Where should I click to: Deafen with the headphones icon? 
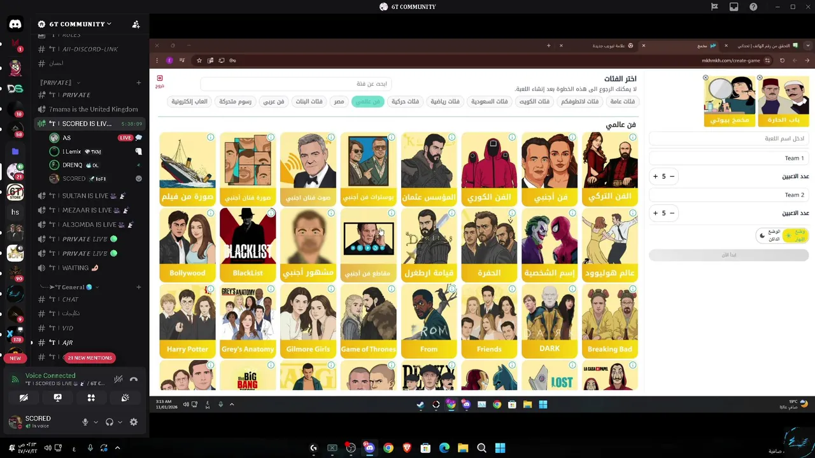tap(110, 422)
